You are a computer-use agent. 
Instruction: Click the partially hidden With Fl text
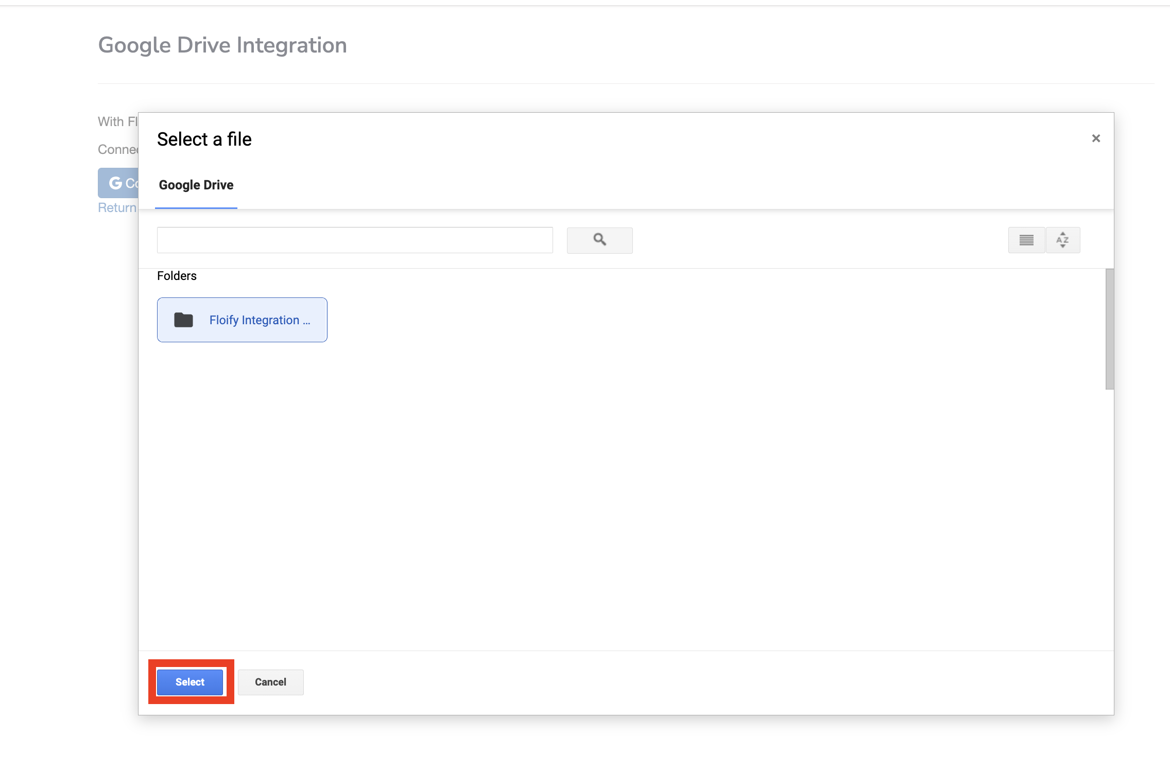(x=118, y=122)
